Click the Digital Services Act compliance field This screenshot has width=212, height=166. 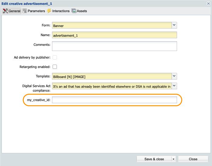[112, 86]
